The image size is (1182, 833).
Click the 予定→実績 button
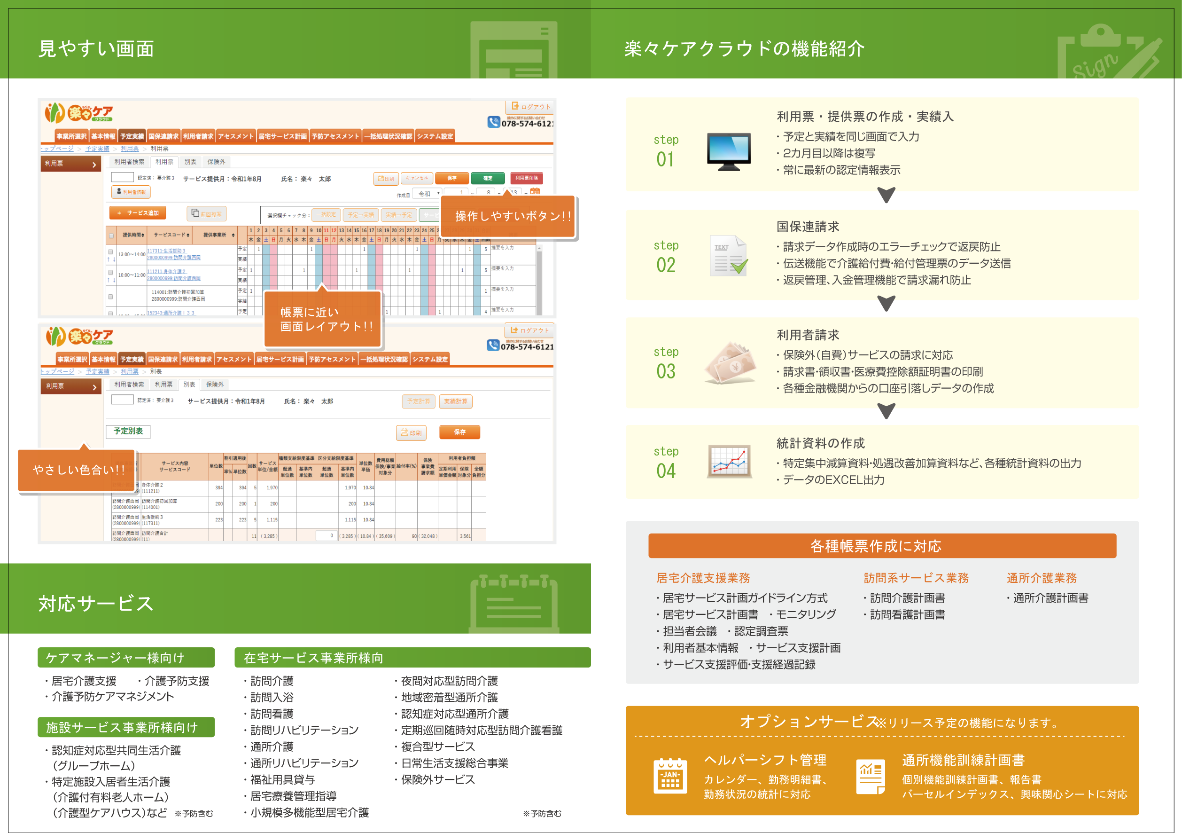tap(361, 214)
